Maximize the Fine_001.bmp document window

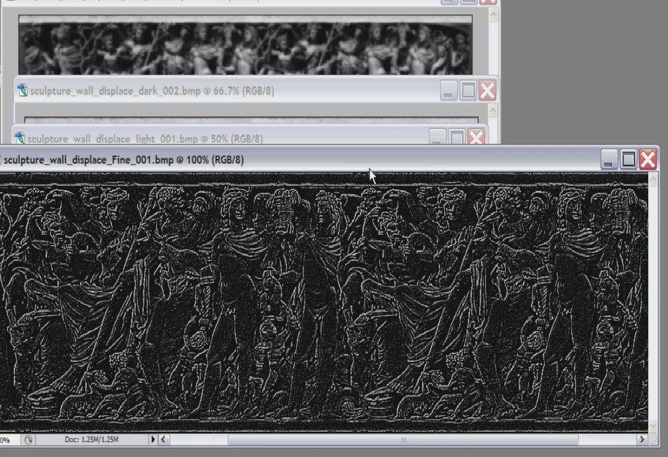pos(628,160)
